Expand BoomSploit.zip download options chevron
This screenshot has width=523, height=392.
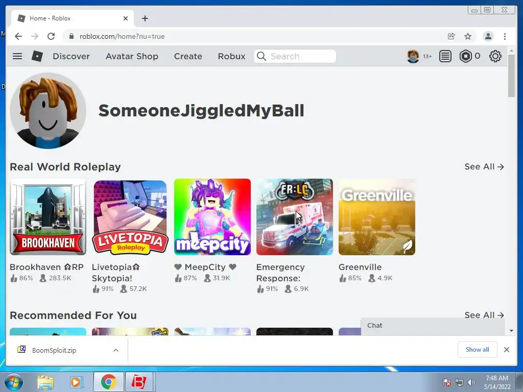click(116, 350)
